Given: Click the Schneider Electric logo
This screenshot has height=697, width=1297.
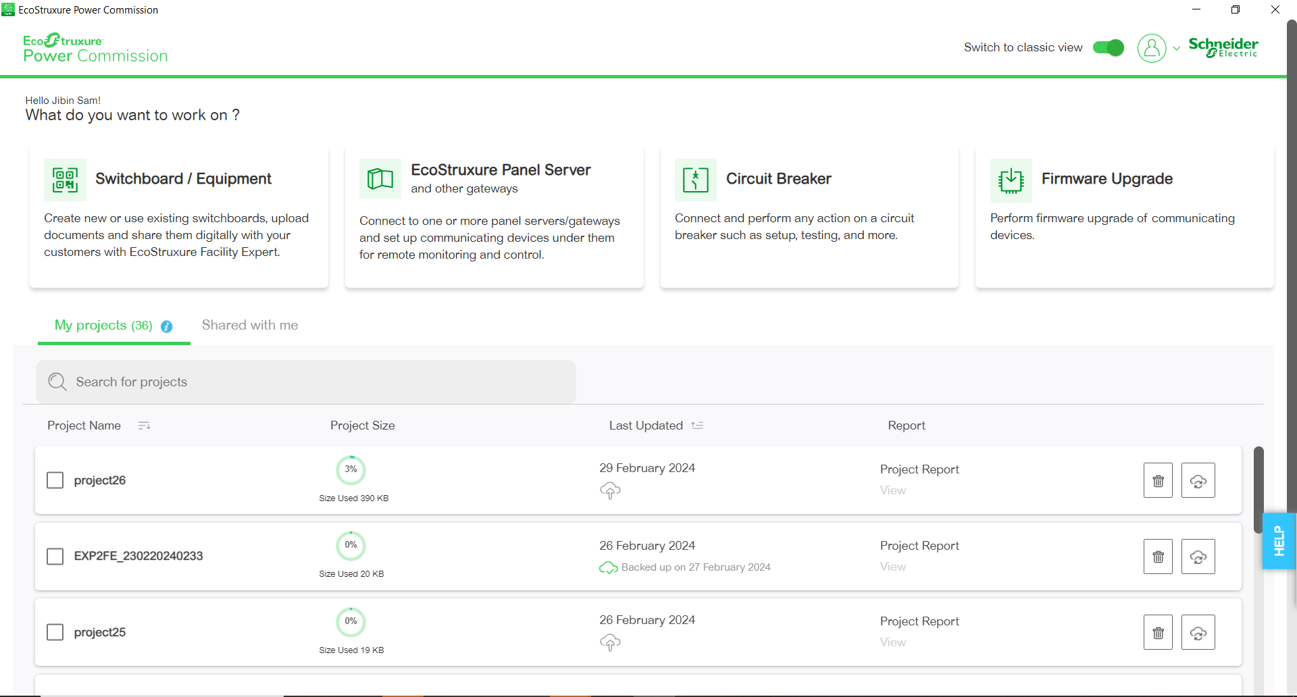Looking at the screenshot, I should pyautogui.click(x=1223, y=47).
